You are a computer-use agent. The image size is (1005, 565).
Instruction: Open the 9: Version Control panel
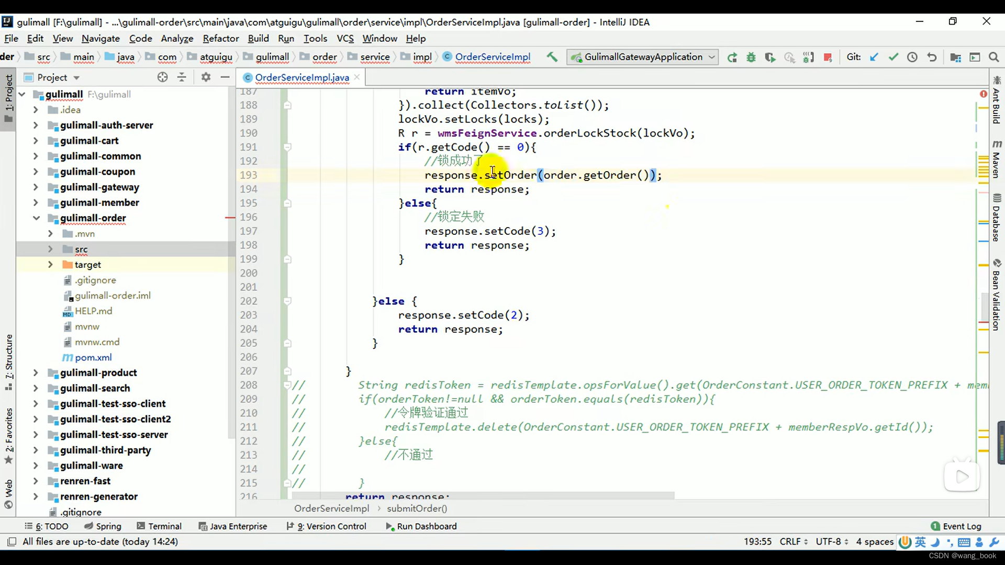pos(326,526)
